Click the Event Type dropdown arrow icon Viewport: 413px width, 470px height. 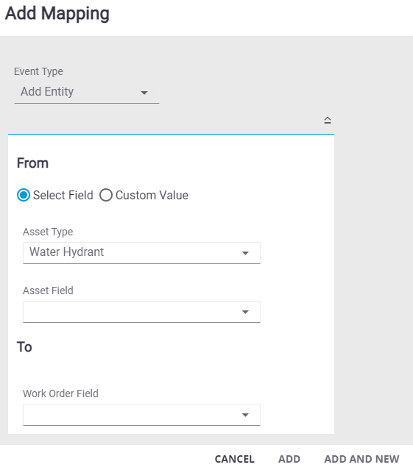144,93
